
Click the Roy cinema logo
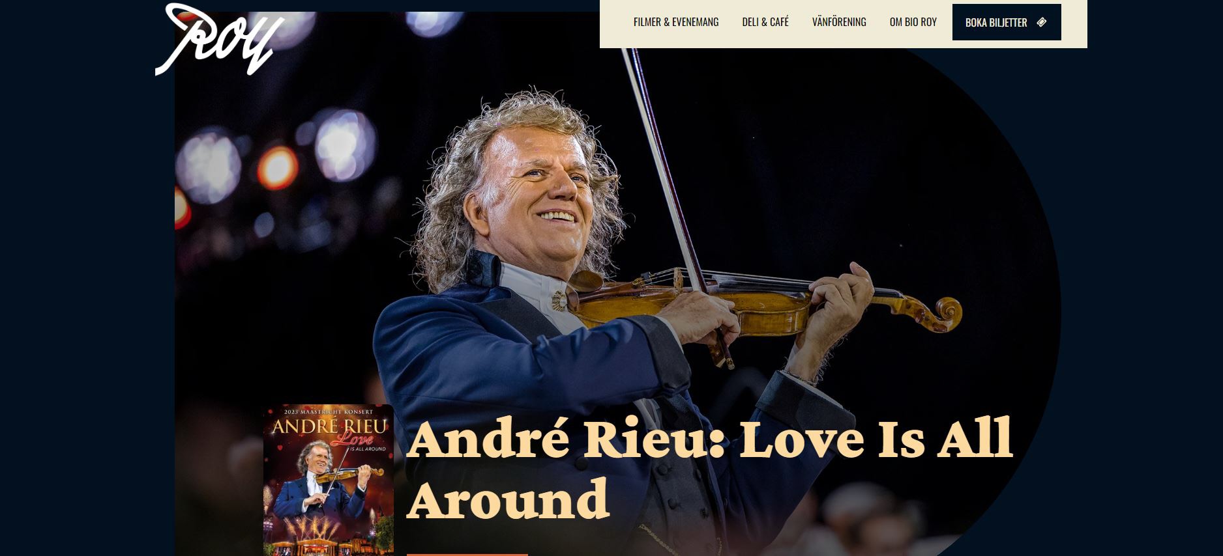click(x=219, y=39)
